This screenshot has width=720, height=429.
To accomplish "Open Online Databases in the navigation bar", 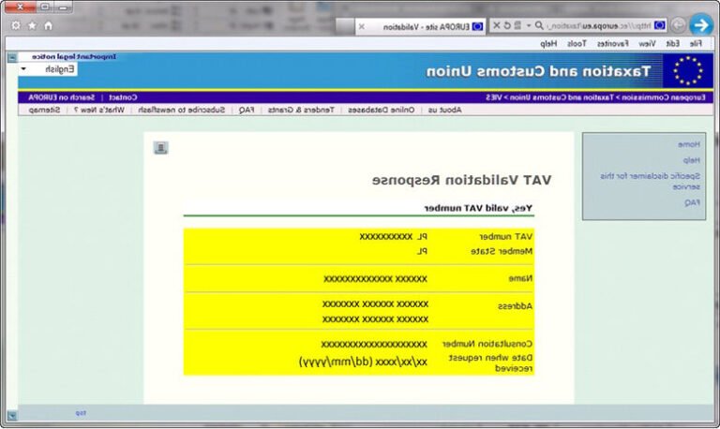I will [382, 110].
